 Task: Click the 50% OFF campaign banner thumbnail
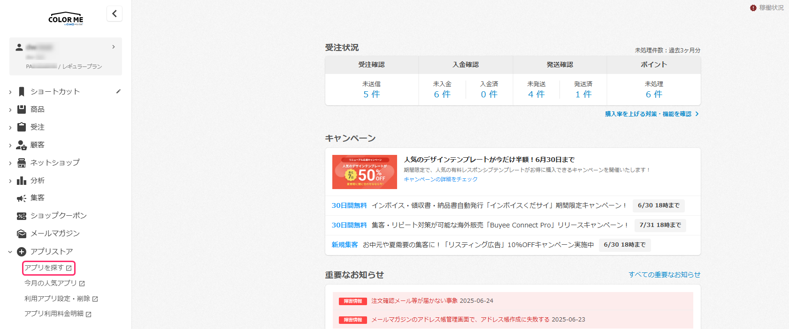tap(364, 172)
